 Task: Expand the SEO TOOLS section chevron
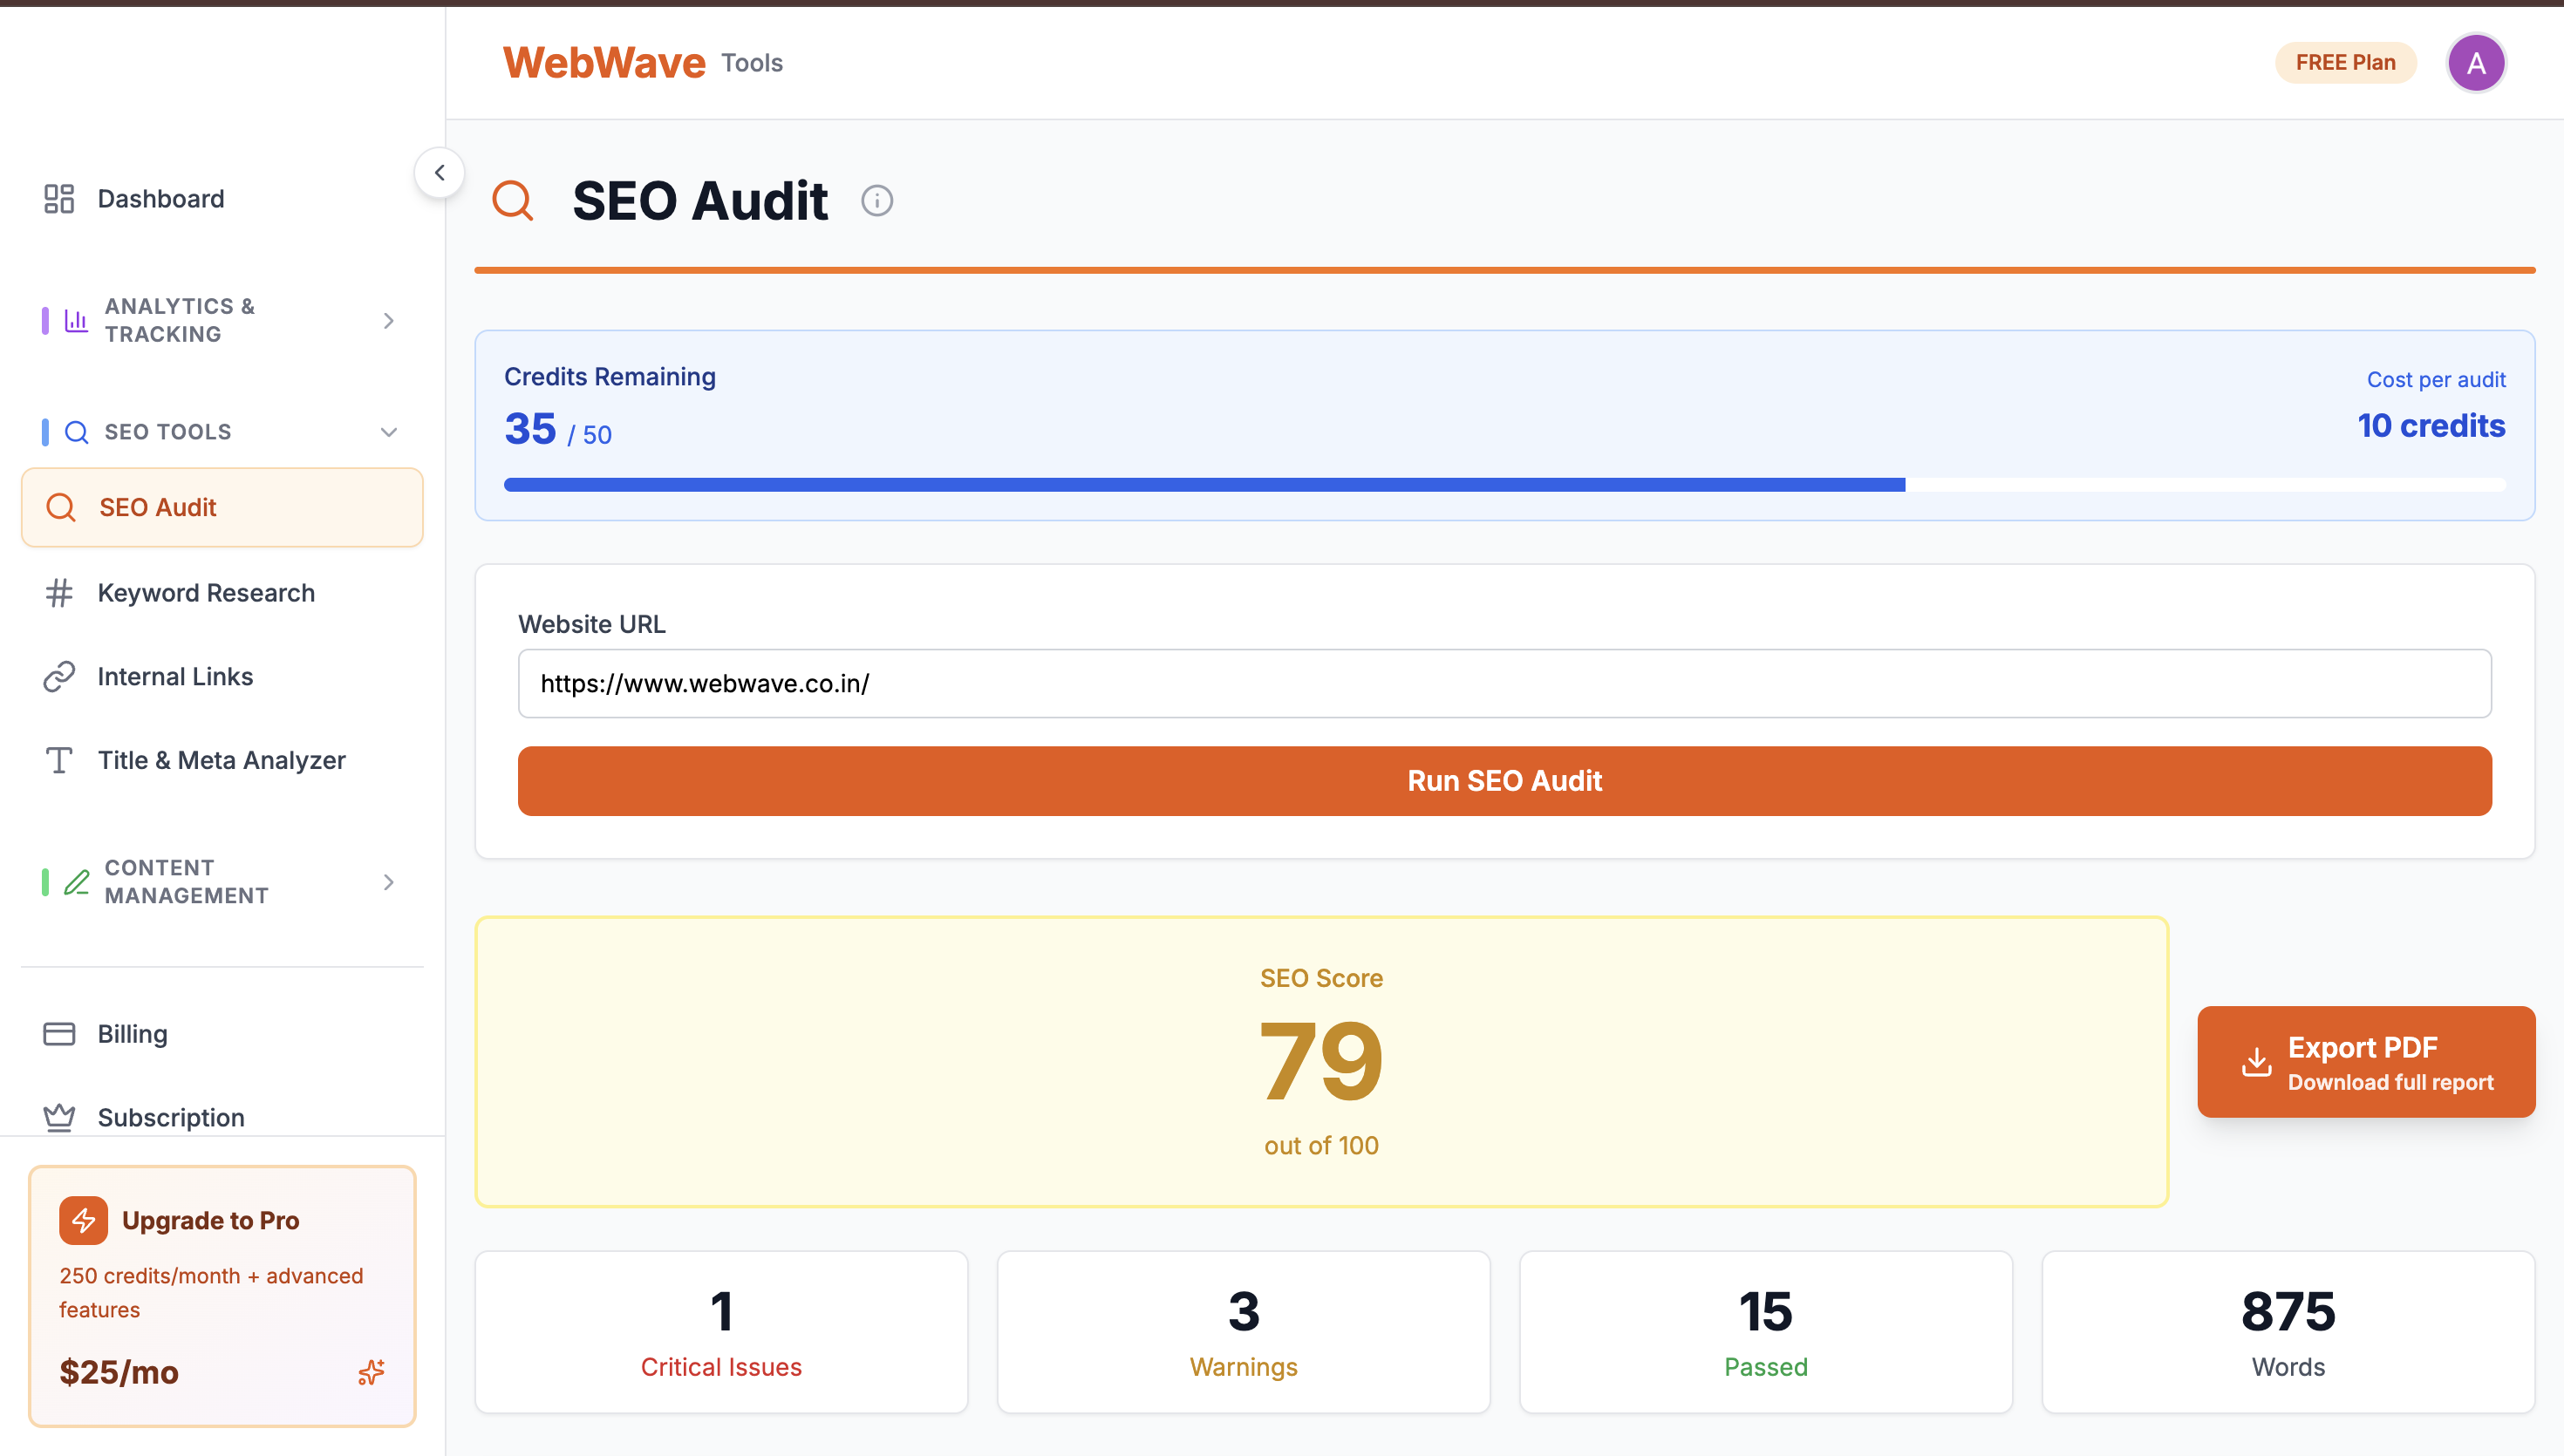(x=388, y=431)
